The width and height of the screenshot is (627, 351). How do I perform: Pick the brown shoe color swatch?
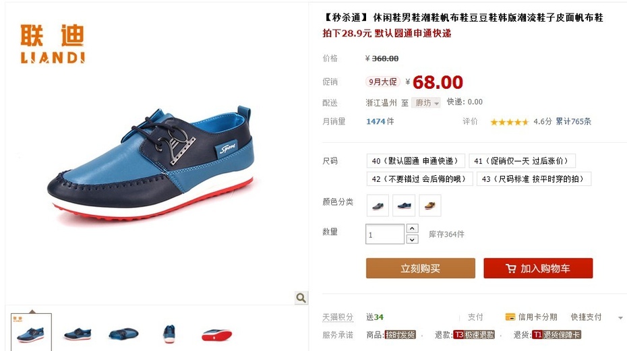click(430, 205)
